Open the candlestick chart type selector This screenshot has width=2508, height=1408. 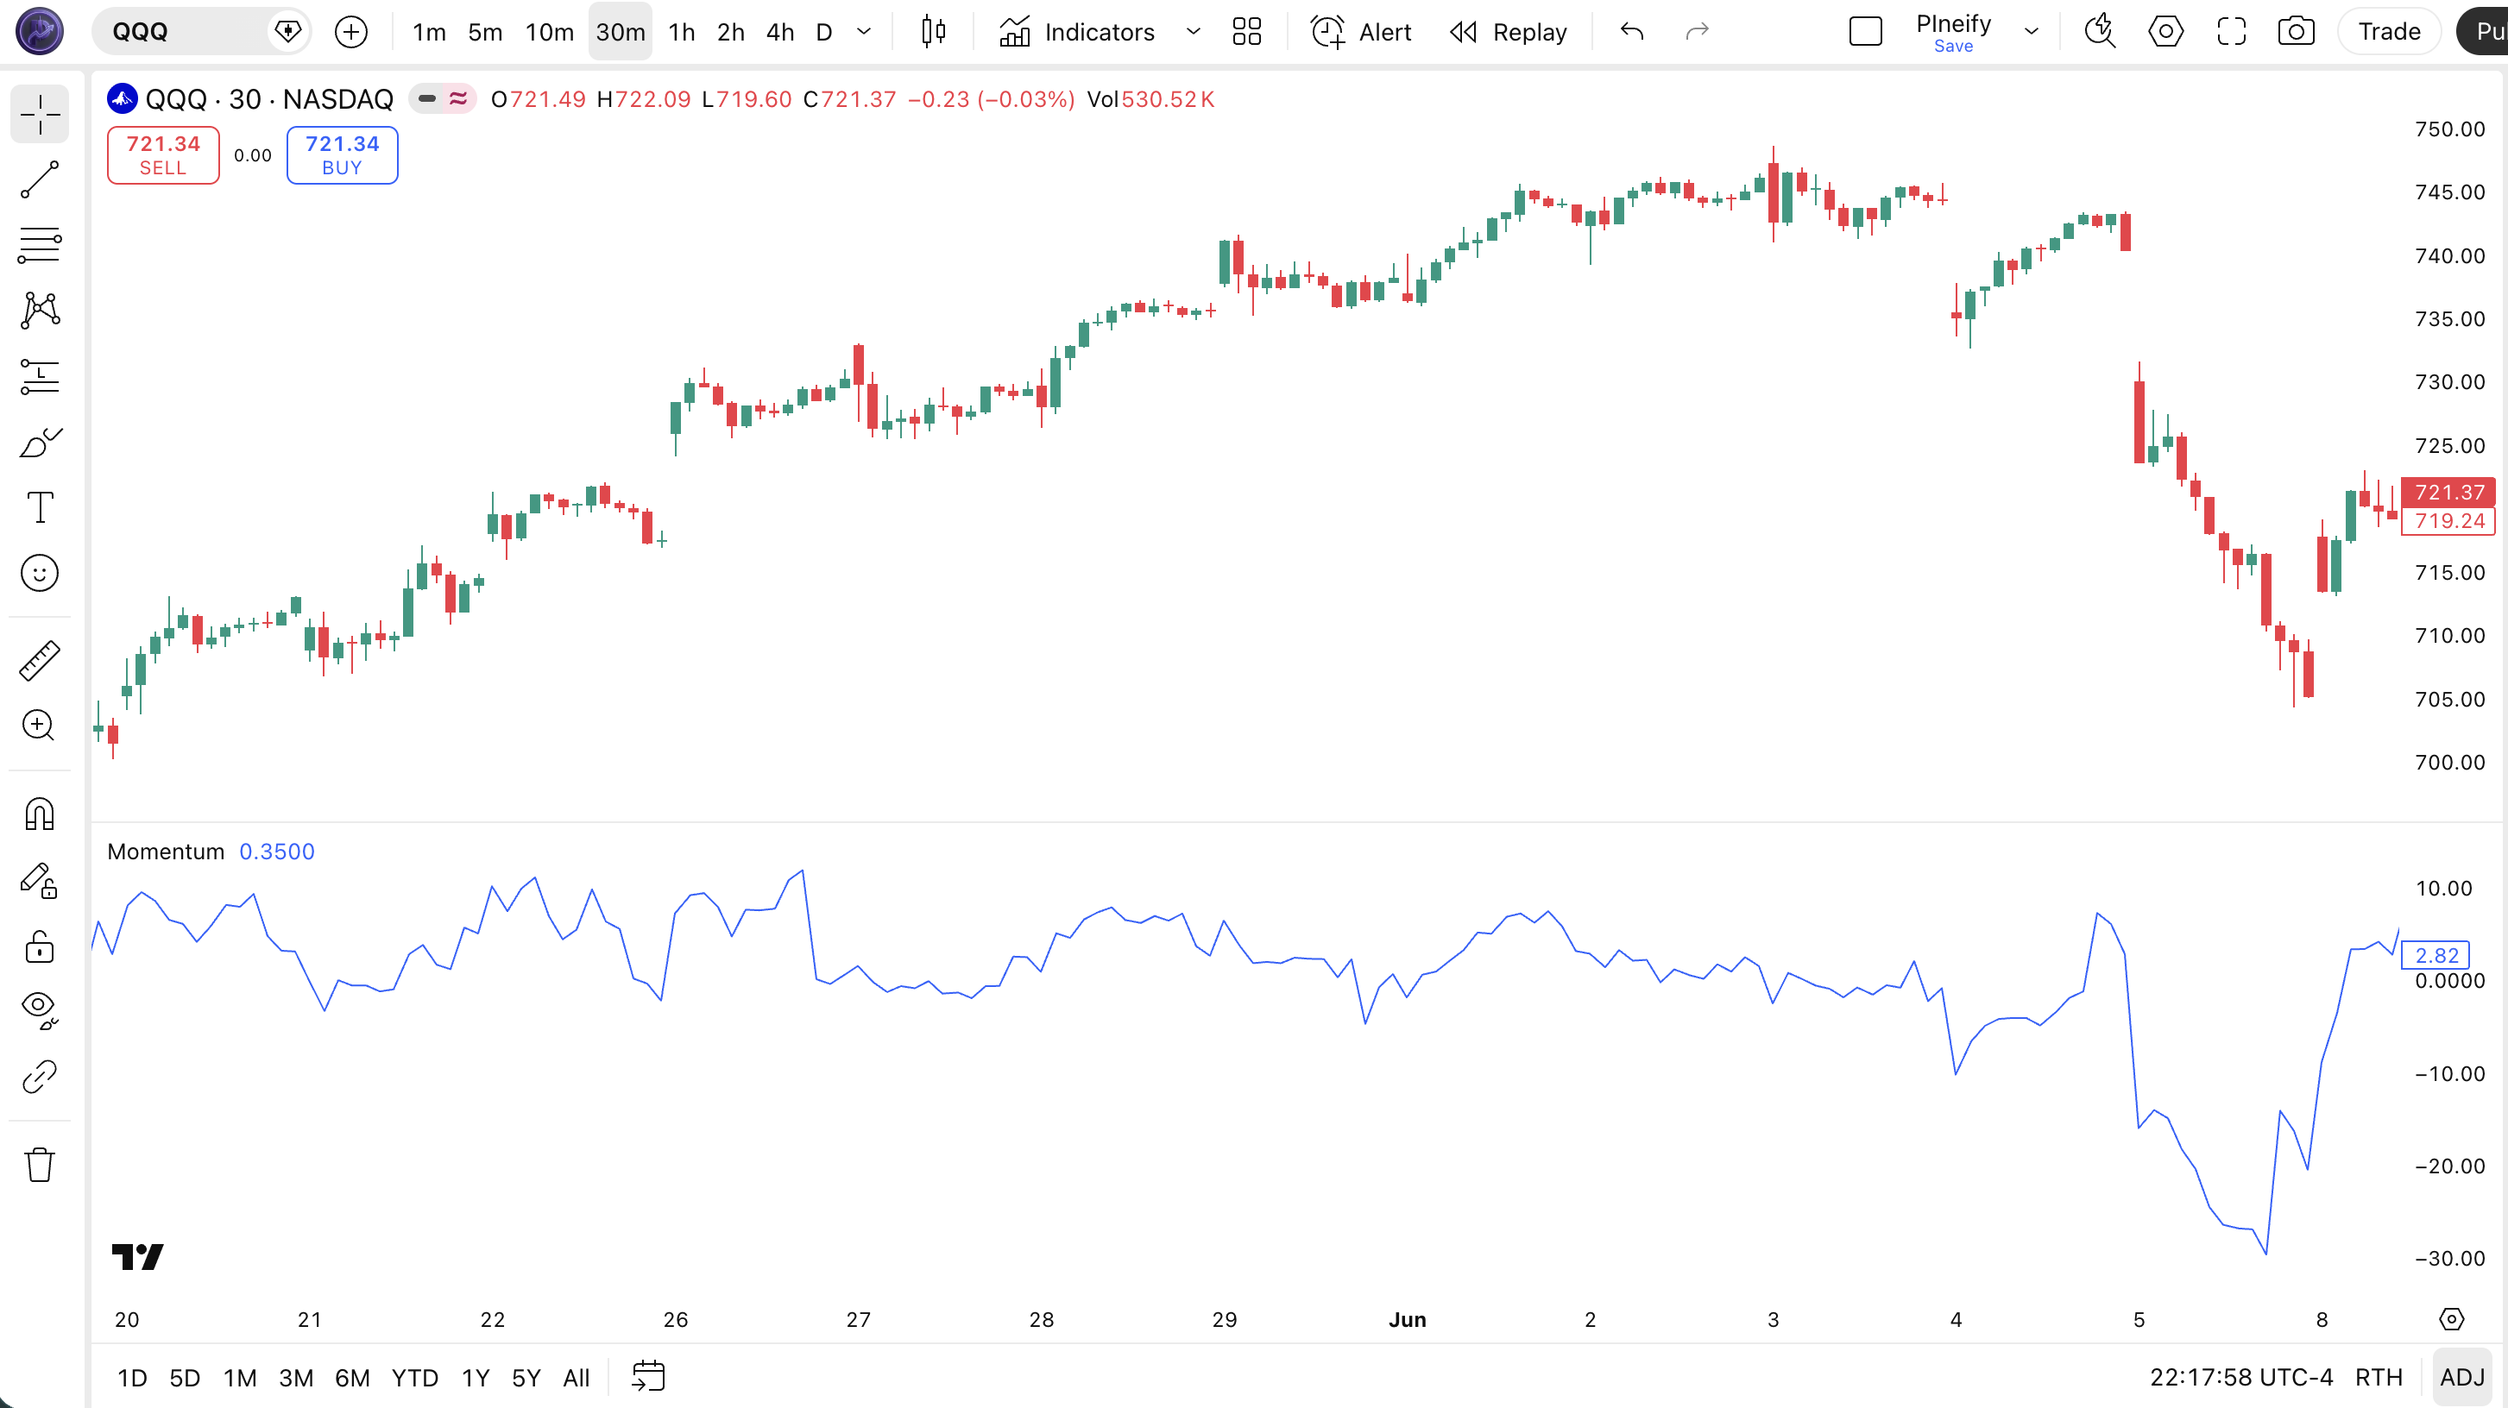(x=933, y=31)
